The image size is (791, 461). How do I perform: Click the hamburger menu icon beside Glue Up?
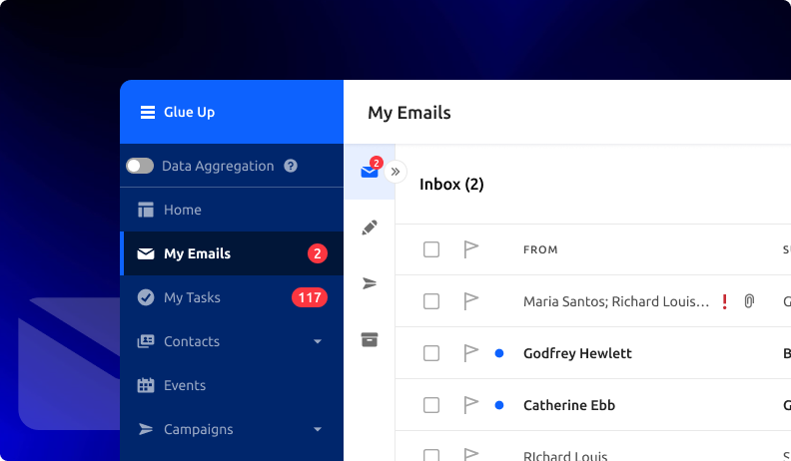pos(147,113)
